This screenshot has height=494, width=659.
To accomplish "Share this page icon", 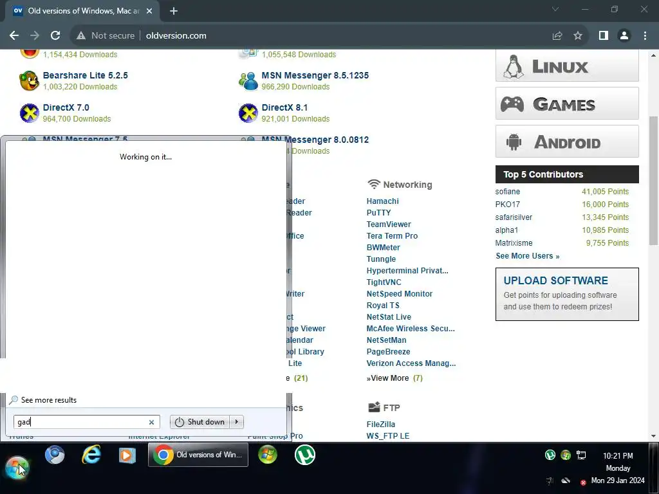I will [557, 36].
